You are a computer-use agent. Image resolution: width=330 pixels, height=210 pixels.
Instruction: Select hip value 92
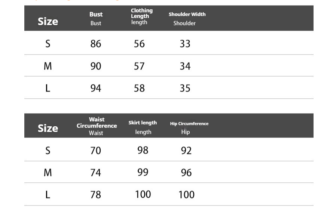tap(186, 151)
